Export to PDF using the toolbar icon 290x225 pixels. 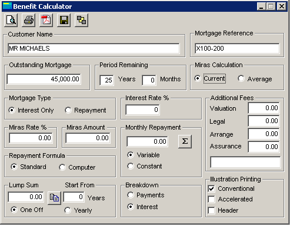click(x=46, y=20)
